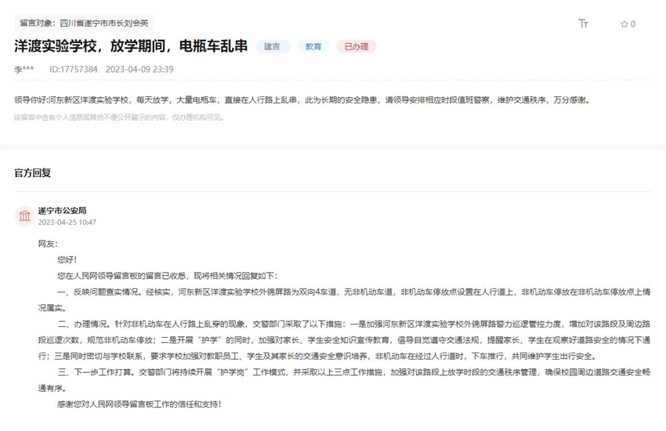The width and height of the screenshot is (666, 431).
Task: Click the favorite count 0
Action: point(633,24)
